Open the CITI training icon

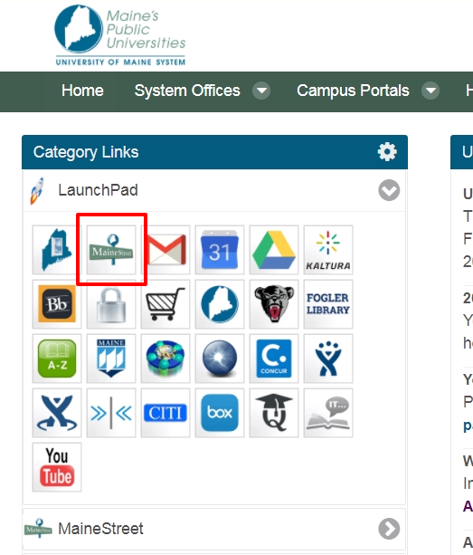(166, 413)
